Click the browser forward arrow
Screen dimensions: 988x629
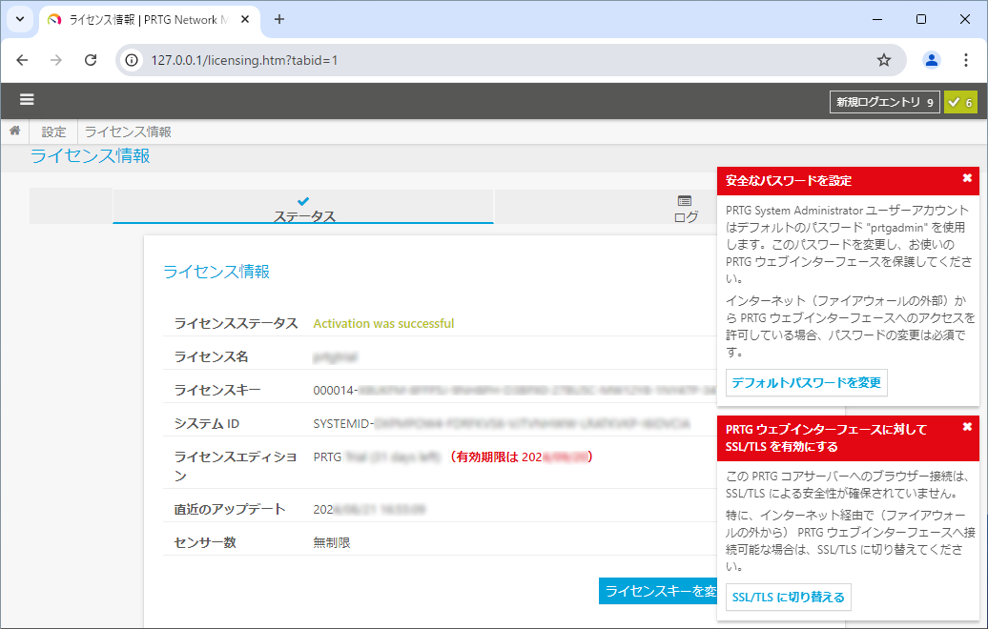pos(56,60)
